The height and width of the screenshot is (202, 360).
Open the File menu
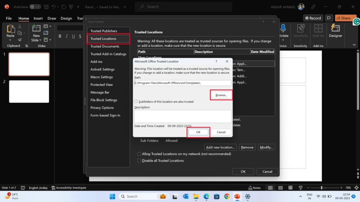[x=9, y=18]
